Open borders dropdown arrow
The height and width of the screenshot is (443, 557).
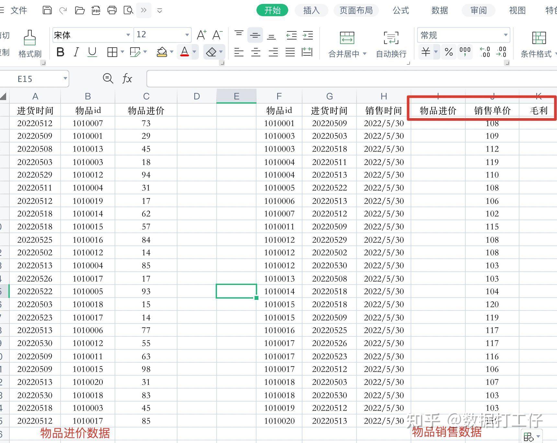pyautogui.click(x=122, y=52)
